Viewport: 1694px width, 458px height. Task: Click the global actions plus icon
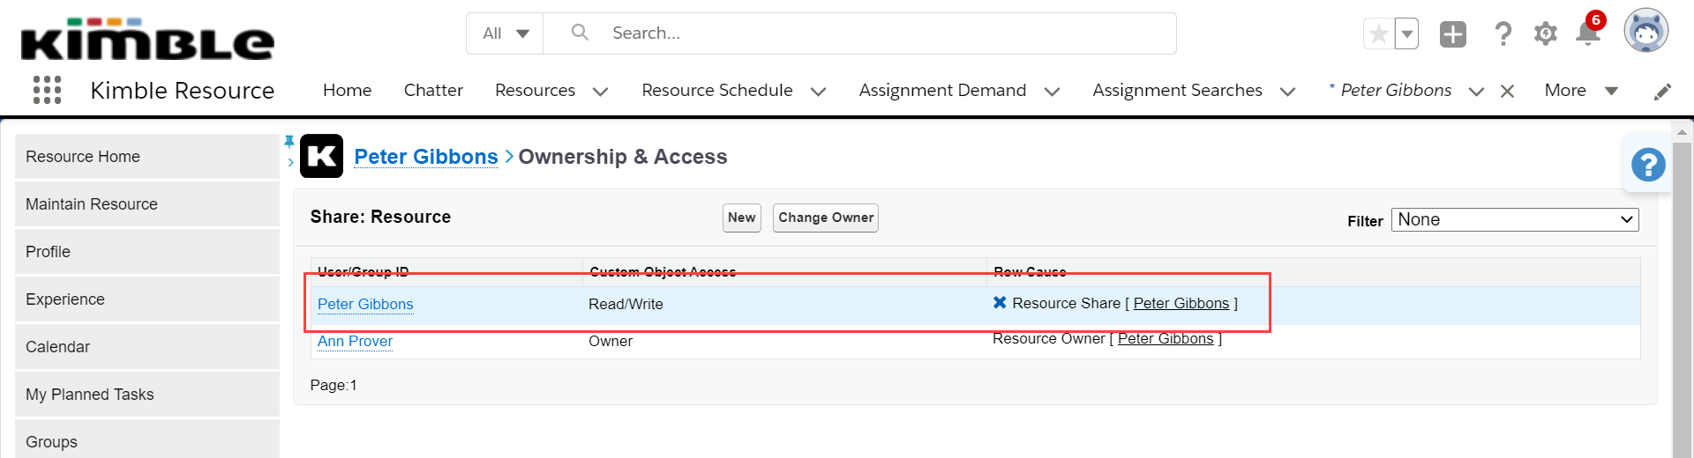1453,34
